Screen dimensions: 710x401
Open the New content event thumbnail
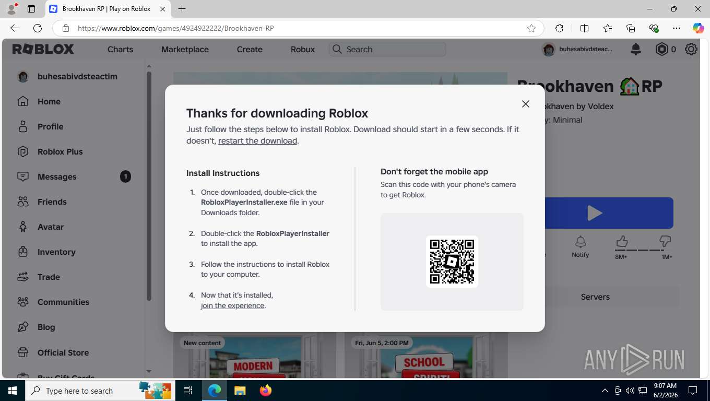255,356
